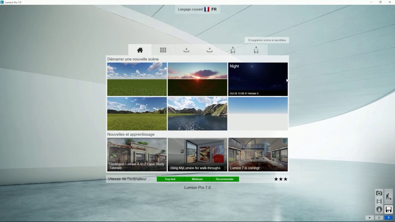Switch to Build mode with shovel worker icon

(389, 197)
